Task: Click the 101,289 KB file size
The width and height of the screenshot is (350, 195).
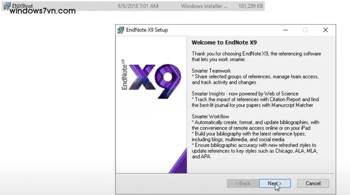Action: (x=251, y=6)
